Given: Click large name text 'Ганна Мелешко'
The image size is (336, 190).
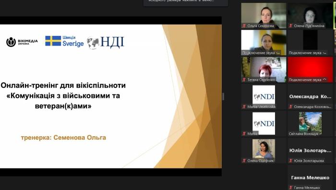Looking at the screenshot, I should [310, 178].
